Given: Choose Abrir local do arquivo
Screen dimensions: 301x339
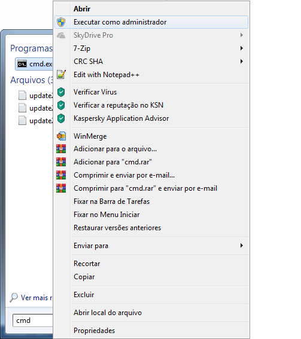Looking at the screenshot, I should [151, 313].
